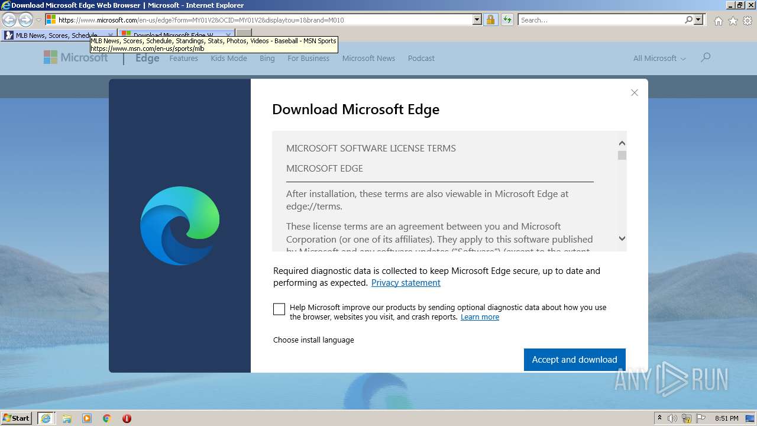
Task: Click the Microsoft logo in page header
Action: coord(76,57)
